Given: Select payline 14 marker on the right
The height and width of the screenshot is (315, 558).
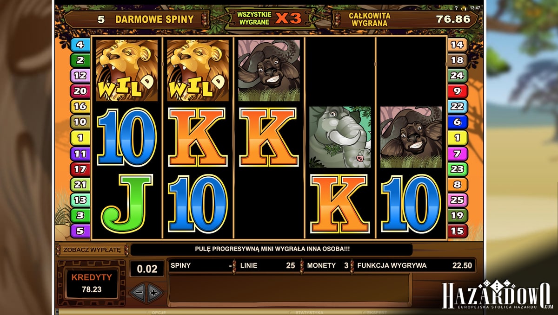Looking at the screenshot, I should pyautogui.click(x=457, y=45).
